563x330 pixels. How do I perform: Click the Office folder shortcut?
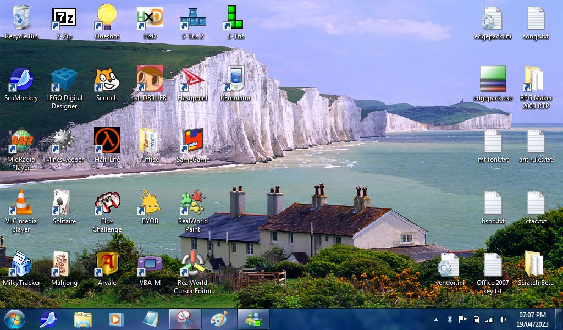(150, 141)
